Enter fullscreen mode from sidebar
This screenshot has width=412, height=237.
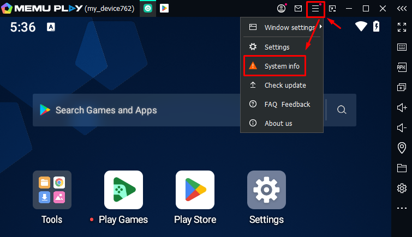402,27
